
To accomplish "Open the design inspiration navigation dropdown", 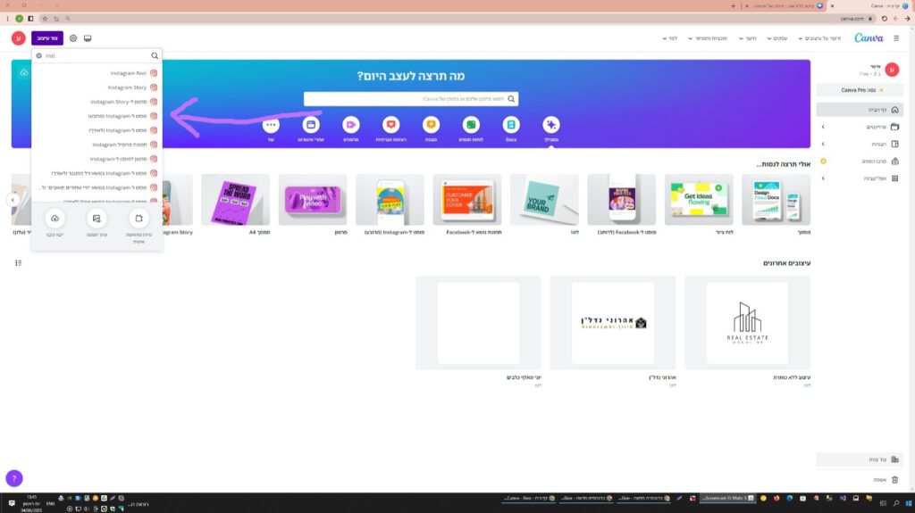I will coord(820,38).
